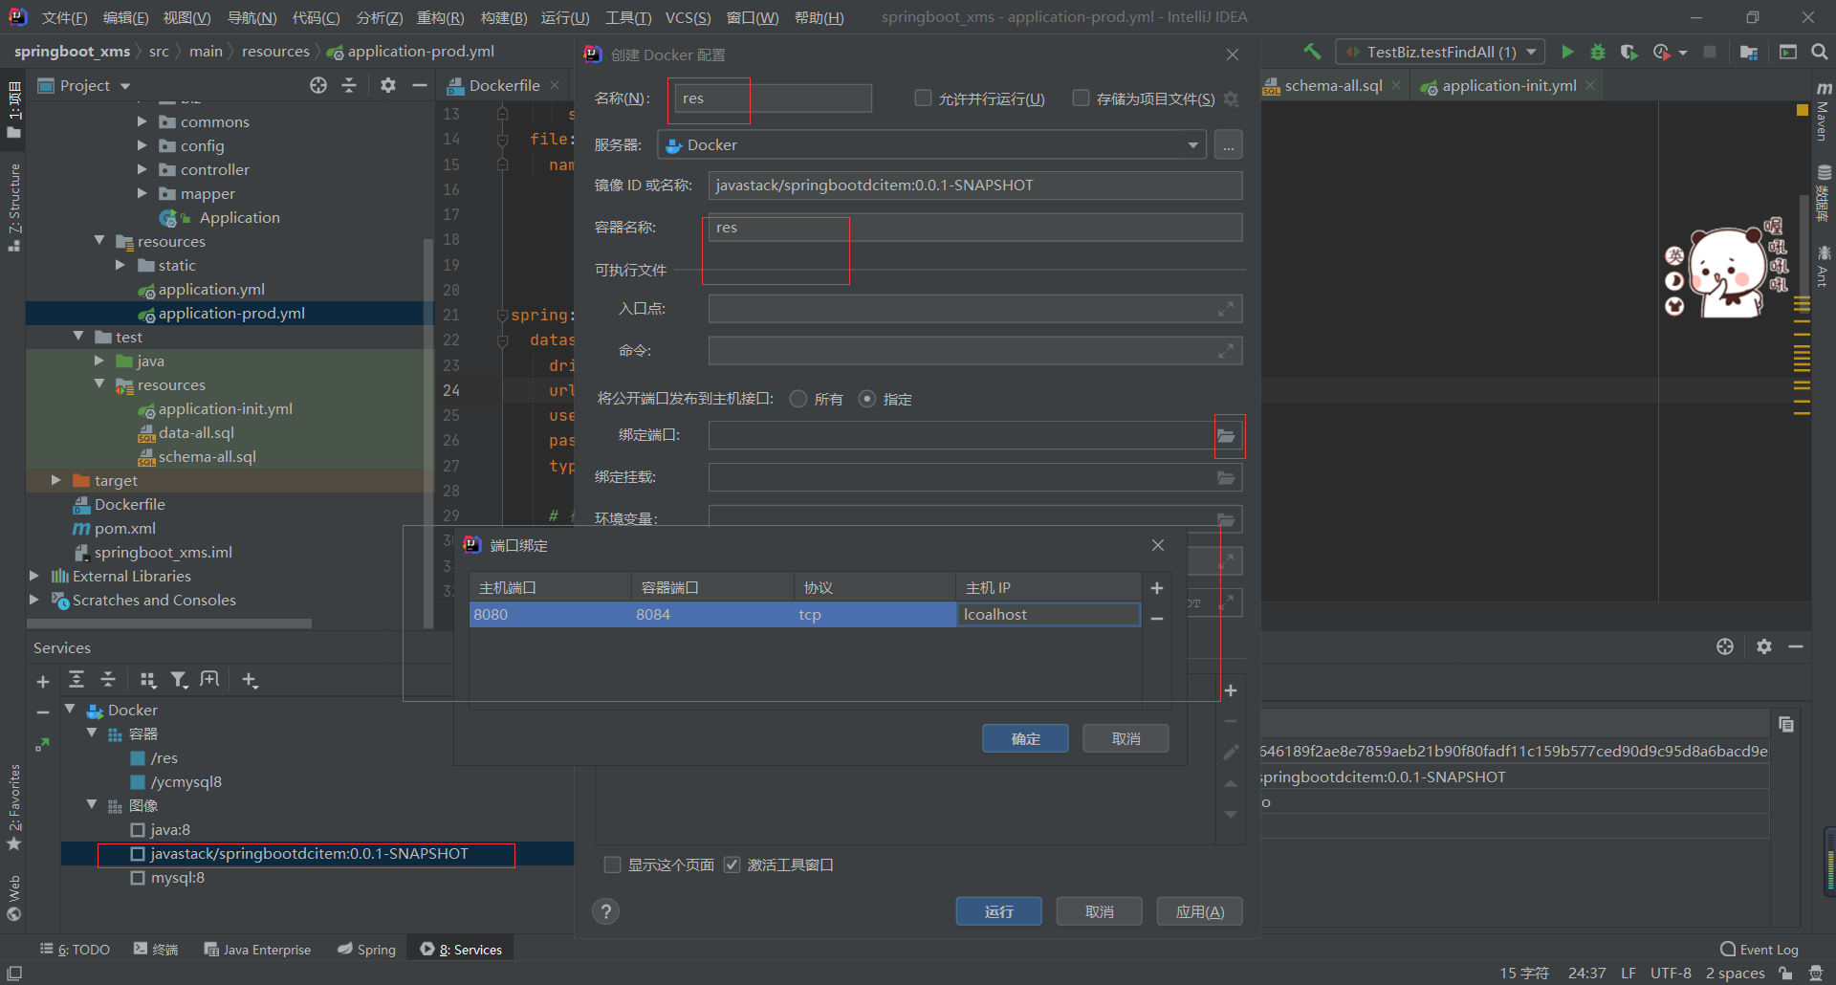The image size is (1836, 985).
Task: Open the 文件(F) menu
Action: [64, 17]
